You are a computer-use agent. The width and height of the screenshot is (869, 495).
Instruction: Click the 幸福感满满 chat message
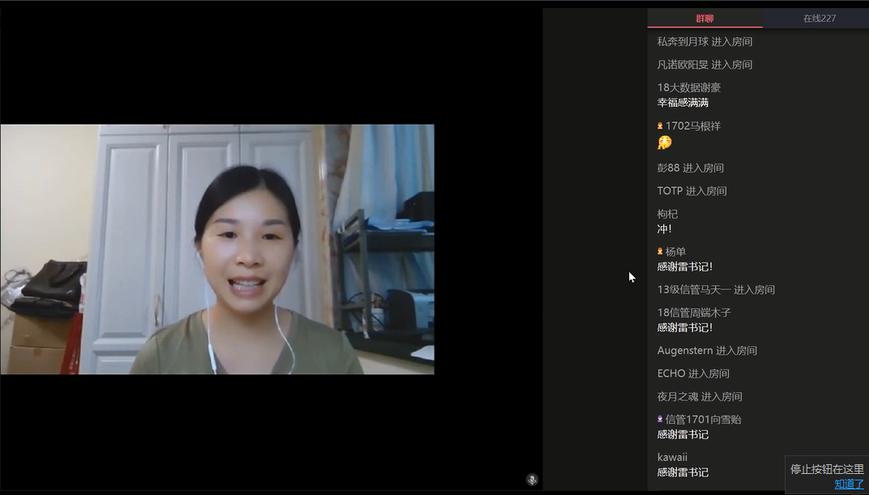pos(683,103)
